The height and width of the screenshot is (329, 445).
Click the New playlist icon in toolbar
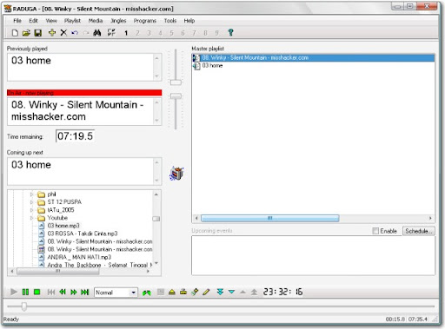tap(15, 33)
